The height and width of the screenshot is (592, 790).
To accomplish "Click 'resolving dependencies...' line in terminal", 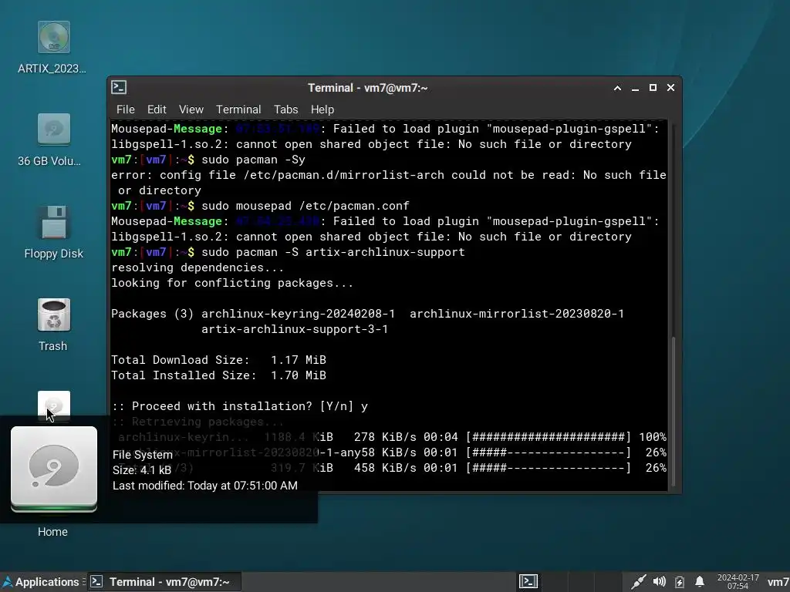I will [197, 267].
